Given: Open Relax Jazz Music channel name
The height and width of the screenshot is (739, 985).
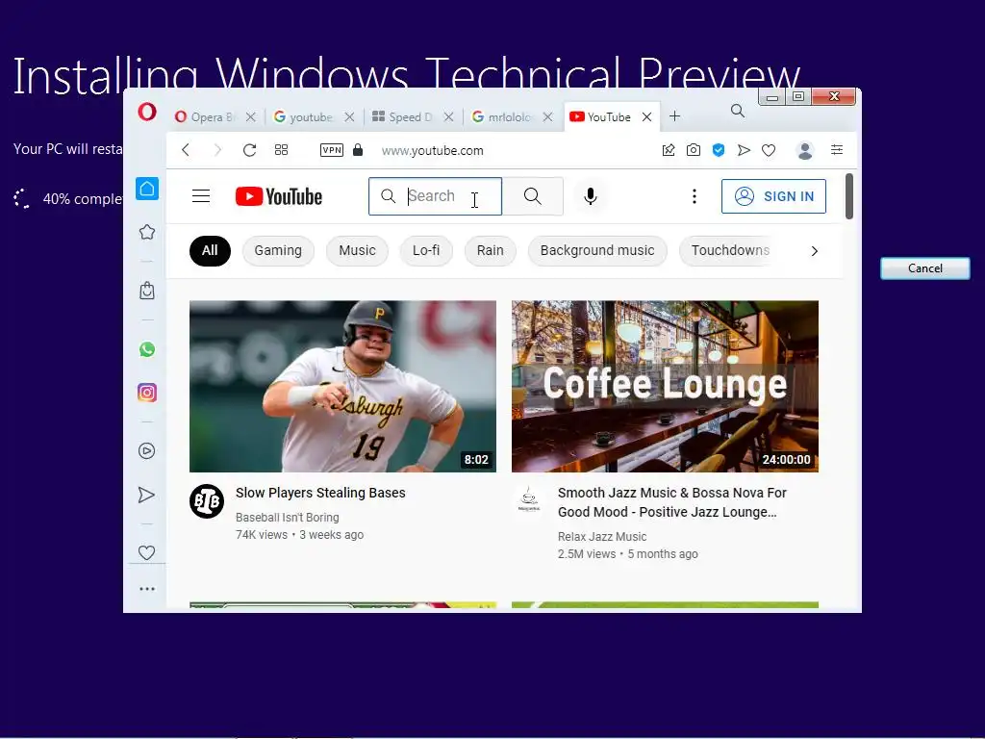Looking at the screenshot, I should pos(602,537).
